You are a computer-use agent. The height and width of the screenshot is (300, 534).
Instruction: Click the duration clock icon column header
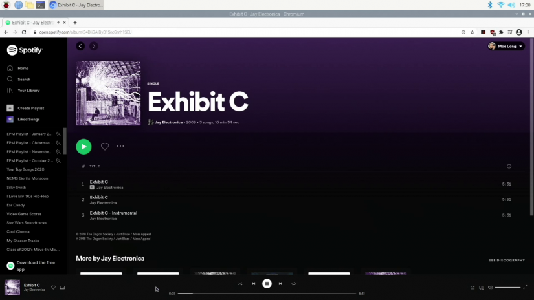509,166
